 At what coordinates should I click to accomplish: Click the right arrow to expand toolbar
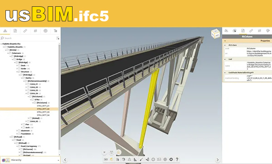218,160
